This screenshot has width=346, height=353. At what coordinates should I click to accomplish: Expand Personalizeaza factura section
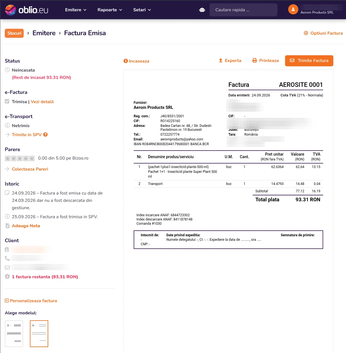click(31, 301)
